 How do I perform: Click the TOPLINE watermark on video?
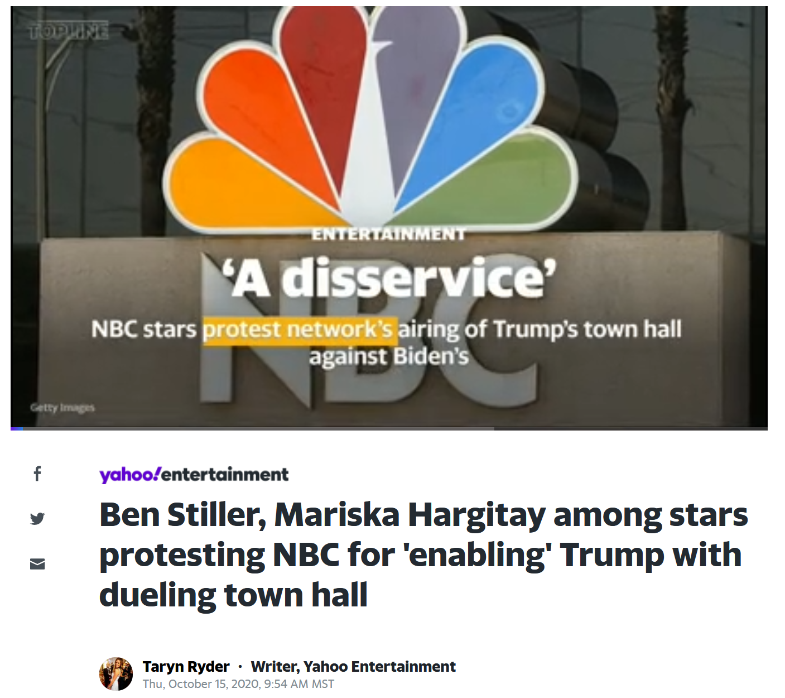(69, 32)
